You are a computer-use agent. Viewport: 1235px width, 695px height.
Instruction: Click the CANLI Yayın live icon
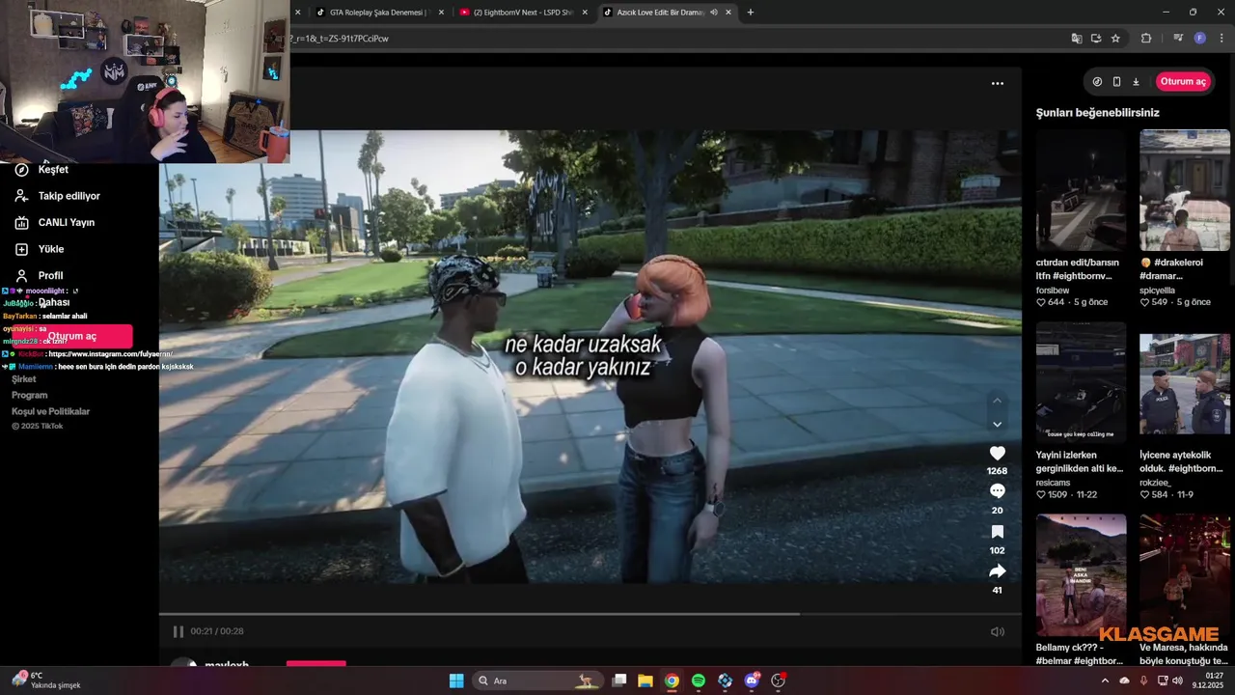click(x=21, y=223)
